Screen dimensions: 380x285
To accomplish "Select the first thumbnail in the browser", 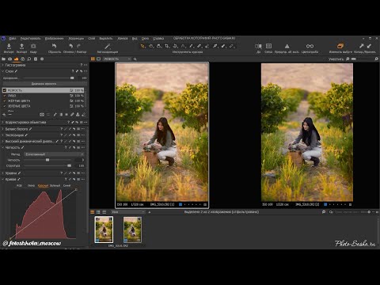I will pos(104,230).
